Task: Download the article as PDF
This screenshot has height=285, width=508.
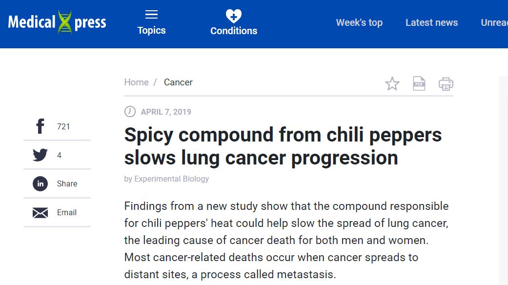Action: click(419, 83)
